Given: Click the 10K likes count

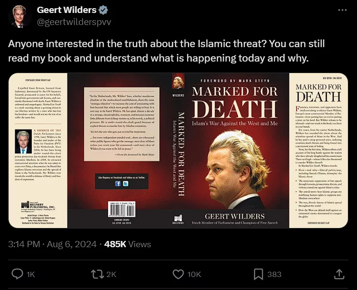Looking at the screenshot, I should [x=194, y=274].
